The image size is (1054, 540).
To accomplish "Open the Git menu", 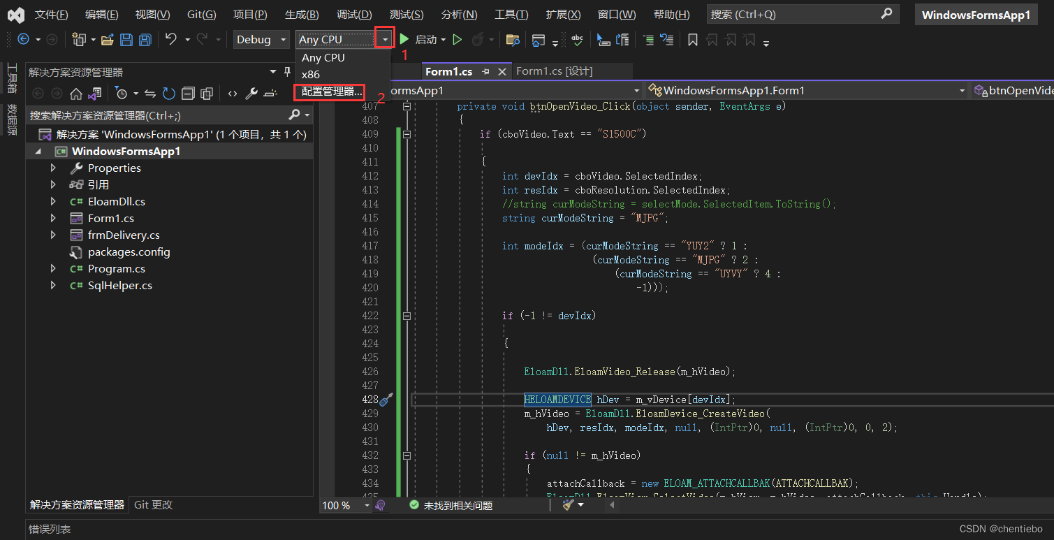I will [x=201, y=14].
